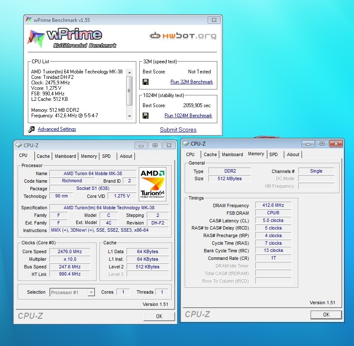Screen dimensions: 354x346
Task: Click the Instructions field with MMX, SSE
Action: click(x=109, y=230)
